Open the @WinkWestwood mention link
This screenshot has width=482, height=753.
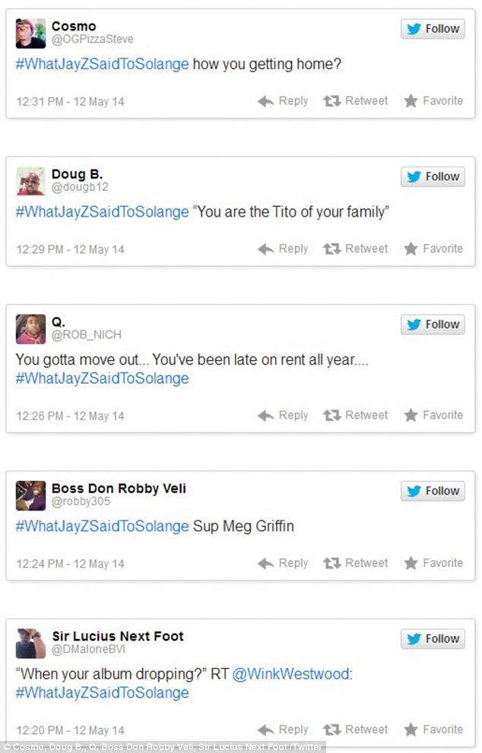[293, 673]
